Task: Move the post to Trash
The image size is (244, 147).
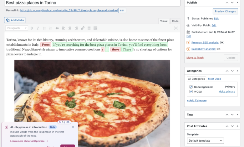Action: [195, 58]
